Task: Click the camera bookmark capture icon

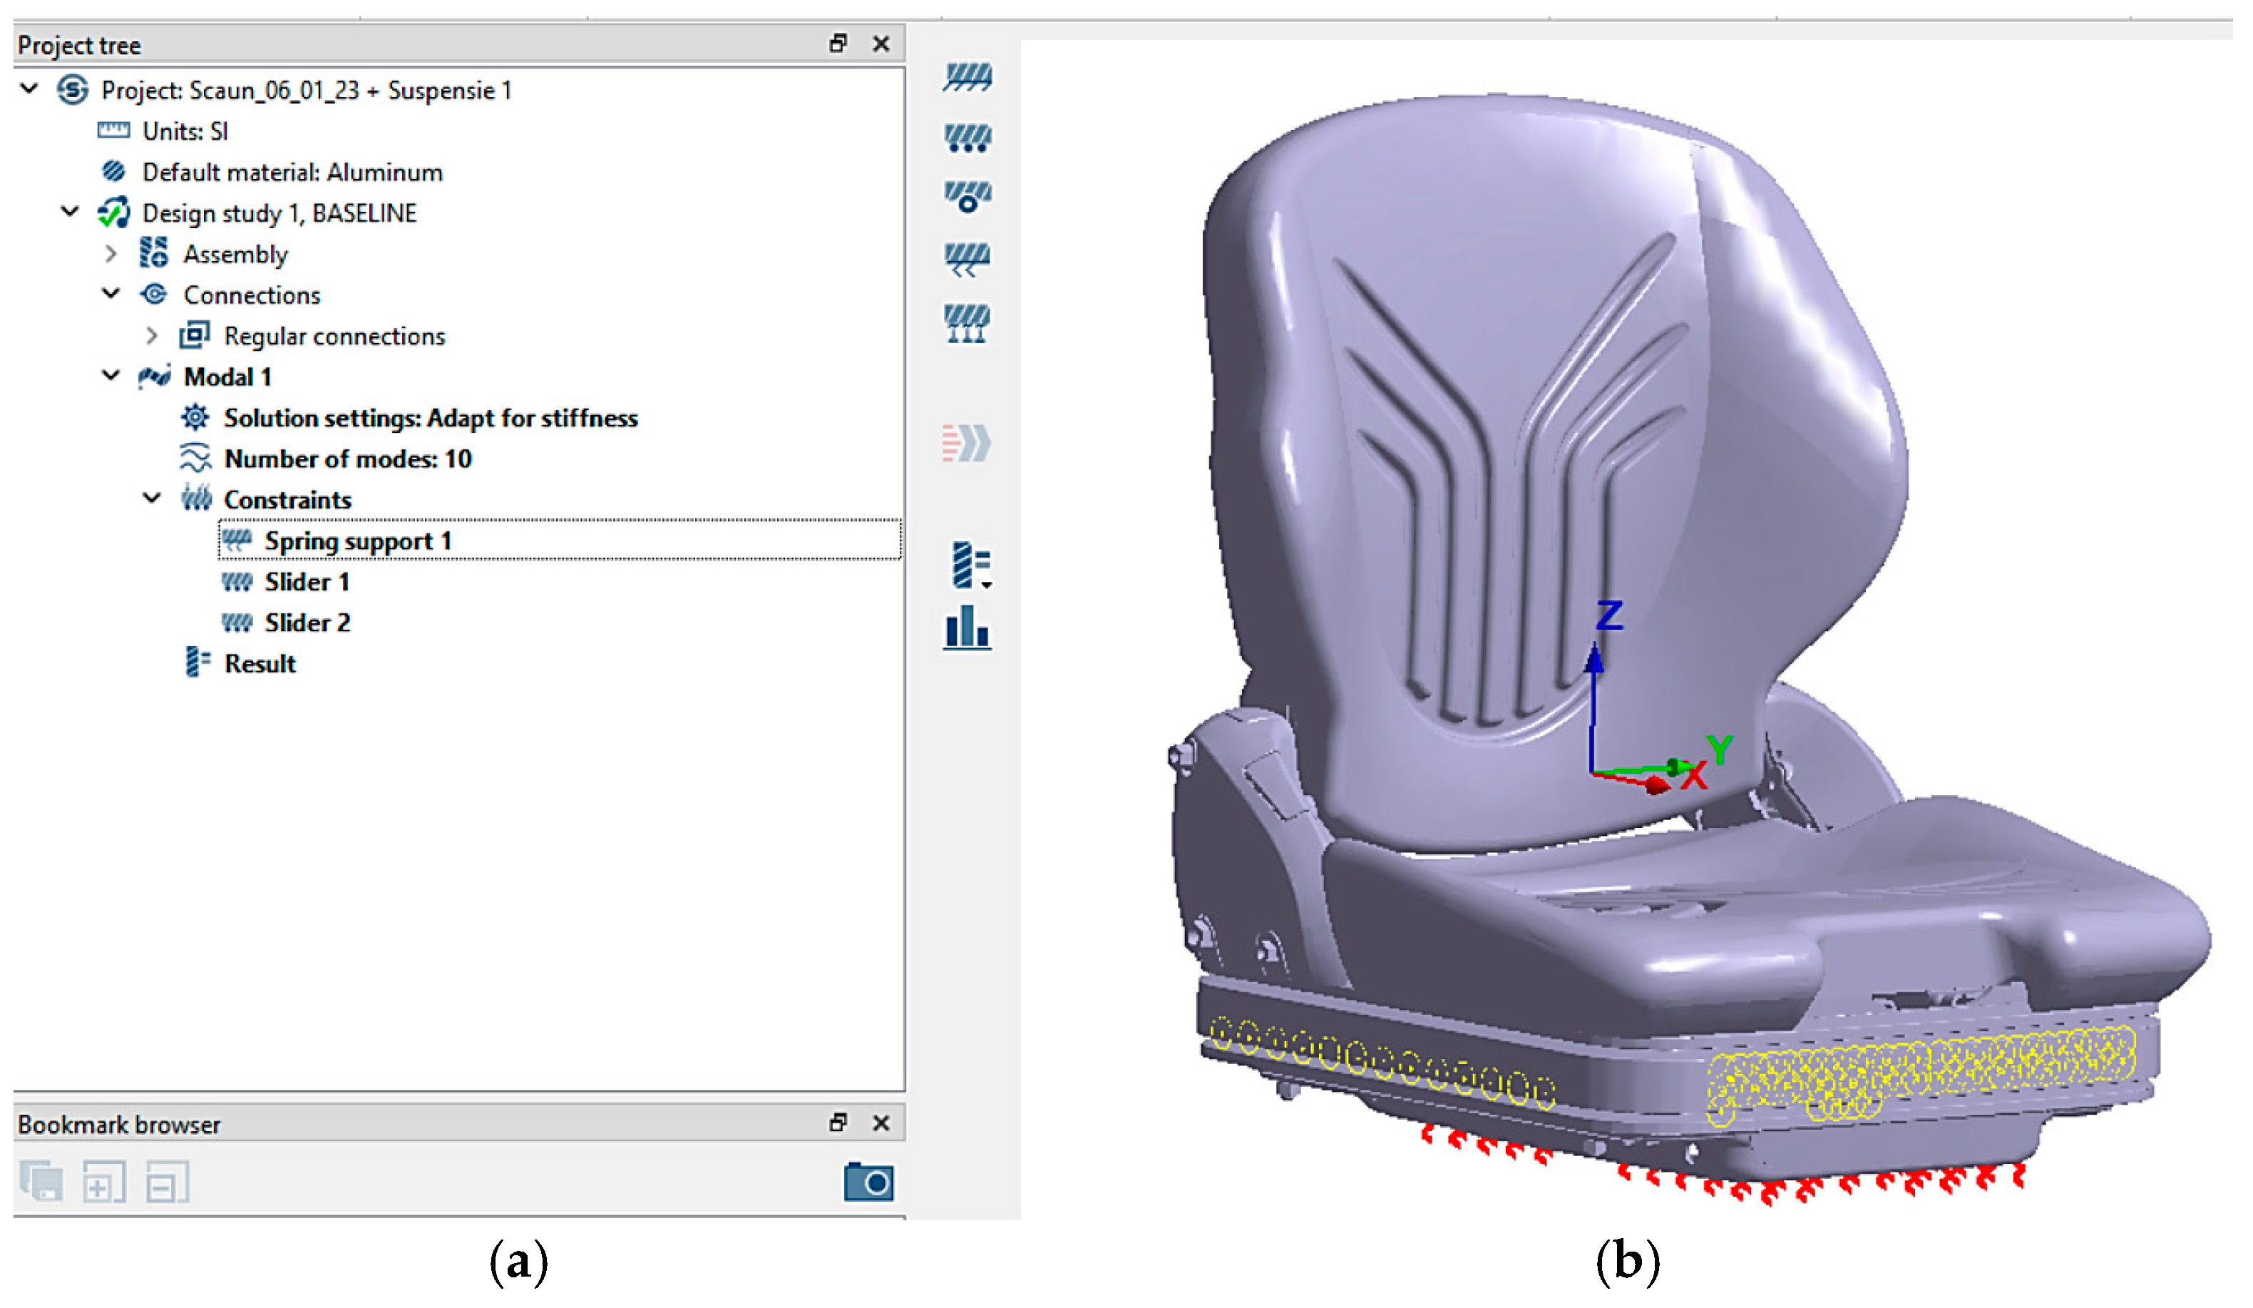Action: [x=868, y=1182]
